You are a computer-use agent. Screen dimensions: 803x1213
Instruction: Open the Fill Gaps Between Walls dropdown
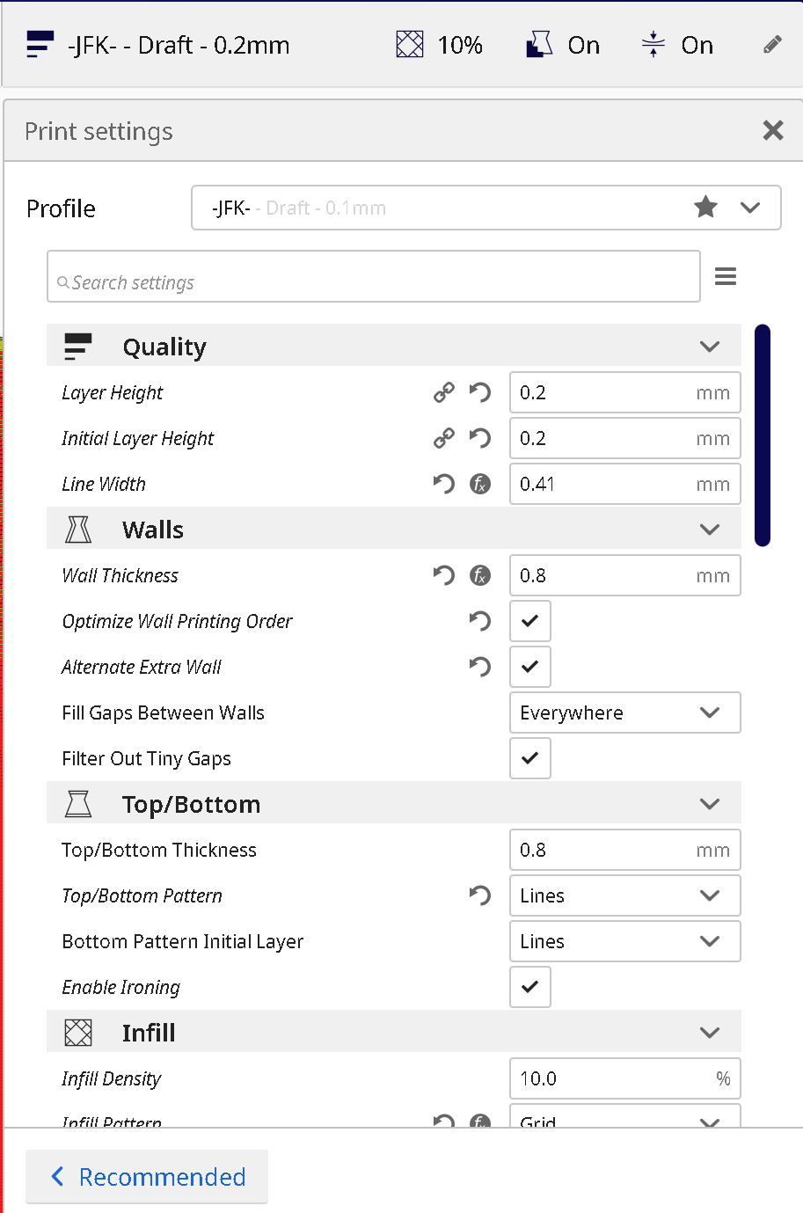[624, 712]
